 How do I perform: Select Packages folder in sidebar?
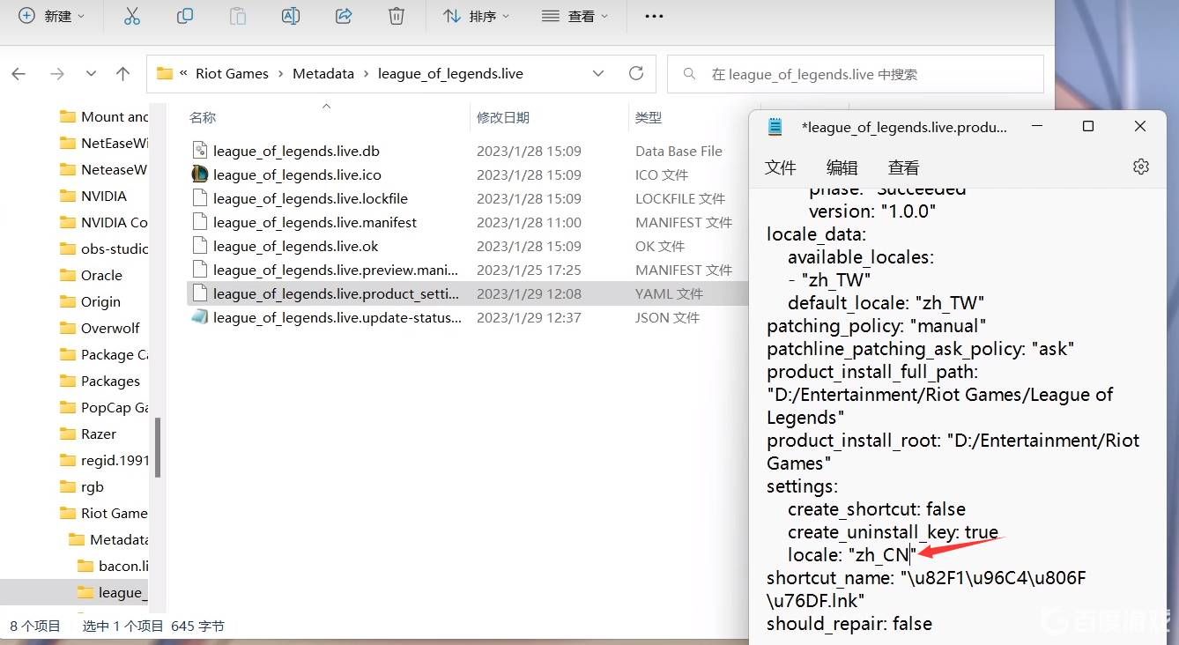[x=100, y=381]
